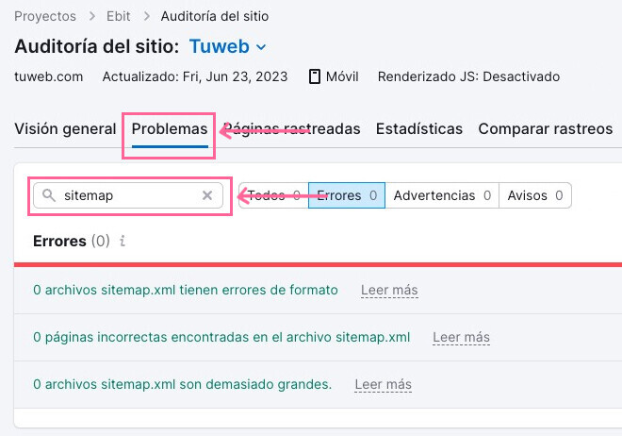Select the Avisos filter

(x=535, y=195)
